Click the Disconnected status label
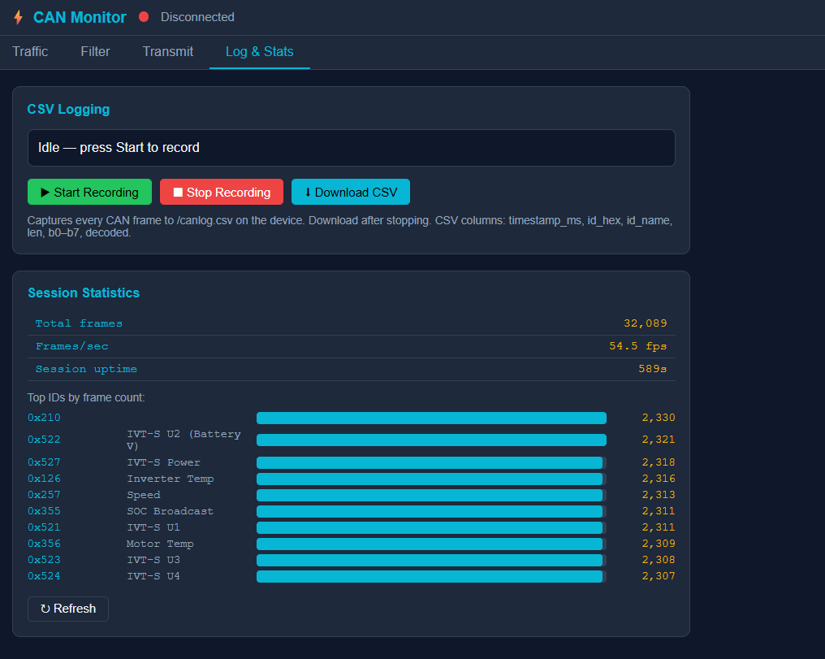The height and width of the screenshot is (659, 825). [x=197, y=17]
